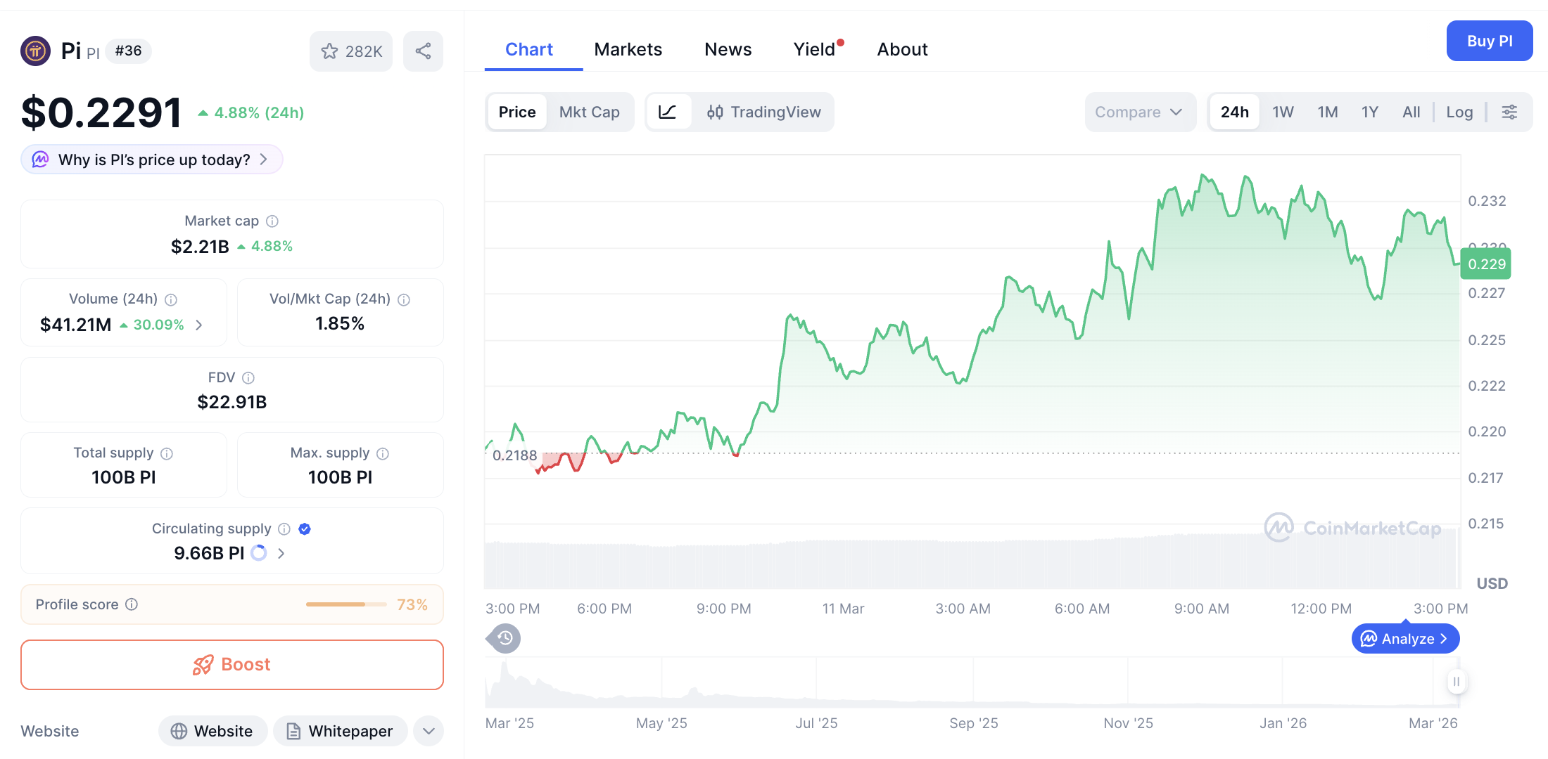Open chart settings sliders icon
The image size is (1548, 759).
point(1509,112)
